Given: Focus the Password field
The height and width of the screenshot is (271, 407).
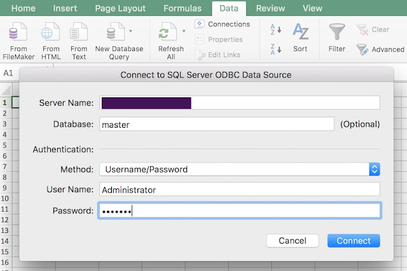Looking at the screenshot, I should 240,211.
